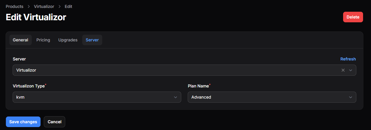371x130 pixels.
Task: Open the Server combo box showing Virtualizor
Action: click(x=176, y=70)
